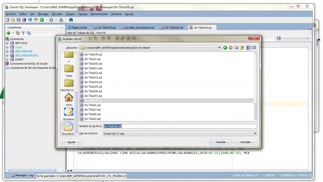Go to the Documentos shortcut in dialog sidebar

pos(68,128)
